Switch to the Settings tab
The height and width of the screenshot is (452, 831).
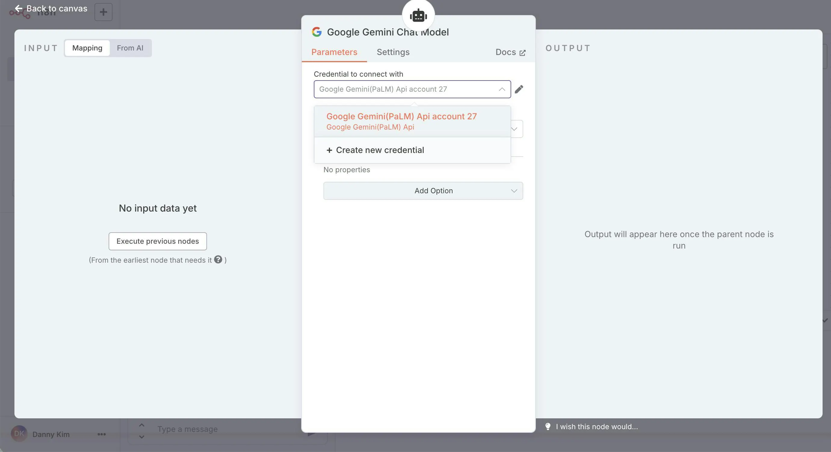(393, 52)
